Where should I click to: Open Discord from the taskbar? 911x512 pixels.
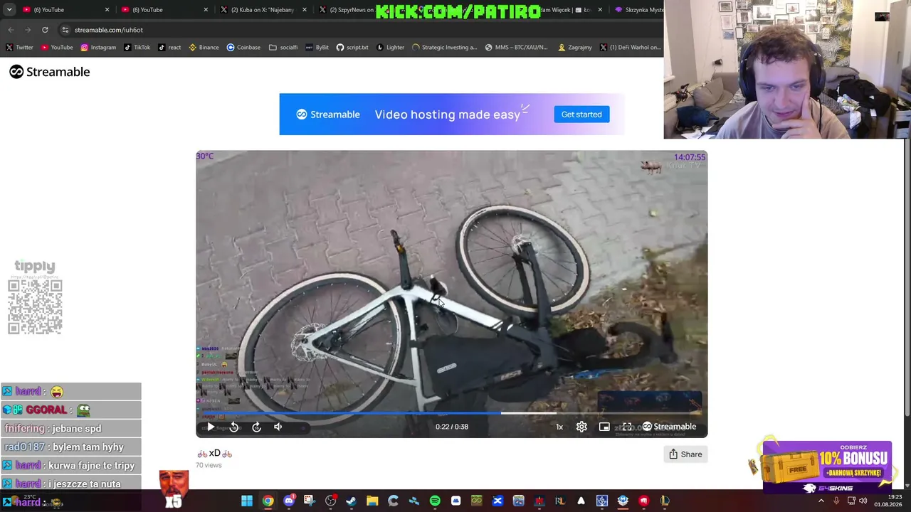point(288,501)
